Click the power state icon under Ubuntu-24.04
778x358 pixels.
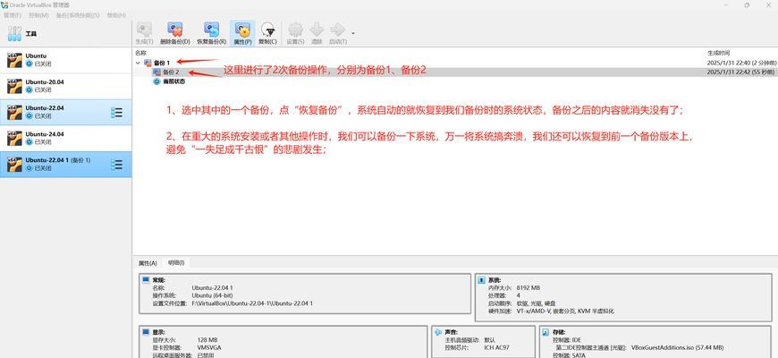[x=29, y=142]
